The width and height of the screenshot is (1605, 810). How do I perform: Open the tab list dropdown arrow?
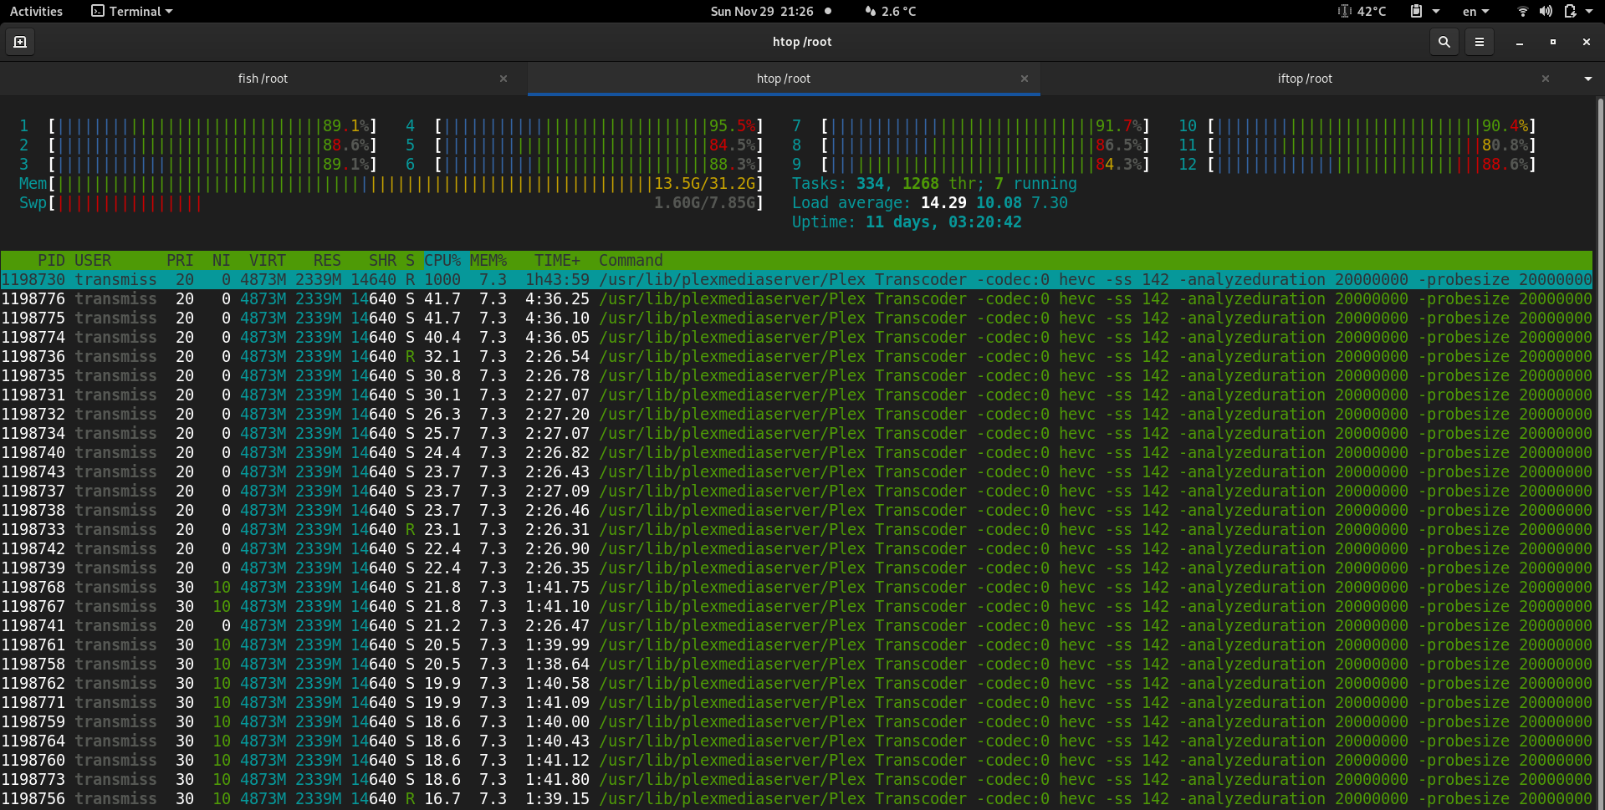1588,79
